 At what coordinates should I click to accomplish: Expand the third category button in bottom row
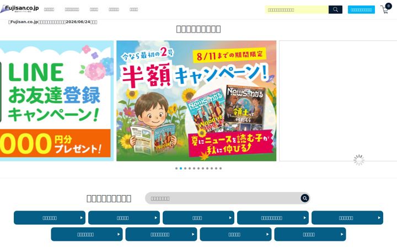coord(236,234)
